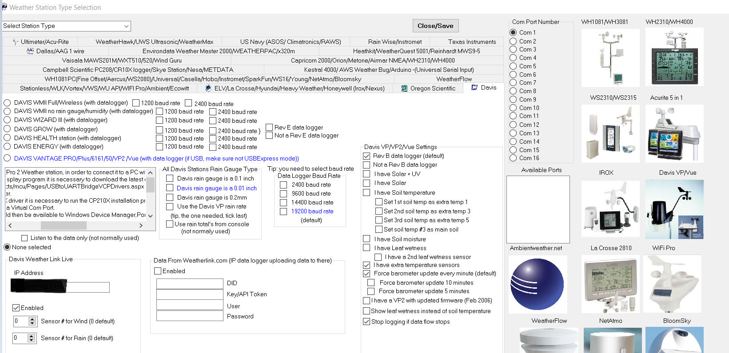The height and width of the screenshot is (353, 729).
Task: Choose the Com 12 port option
Action: 513,125
